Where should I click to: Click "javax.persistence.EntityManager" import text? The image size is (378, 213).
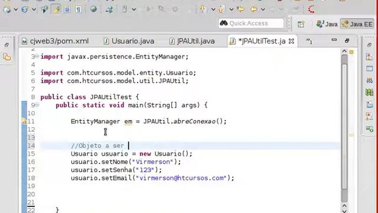(126, 57)
